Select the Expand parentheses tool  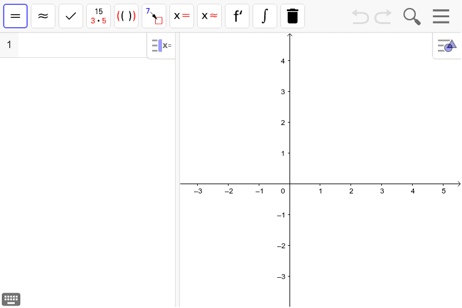point(126,16)
